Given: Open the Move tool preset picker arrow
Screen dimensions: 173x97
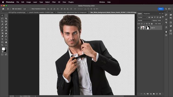Looking at the screenshot, I should tap(10, 9).
